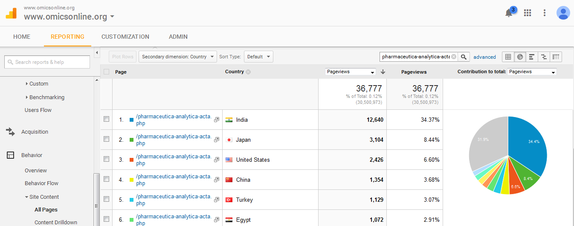Tick the Japan row checkbox
This screenshot has width=574, height=226.
point(106,139)
